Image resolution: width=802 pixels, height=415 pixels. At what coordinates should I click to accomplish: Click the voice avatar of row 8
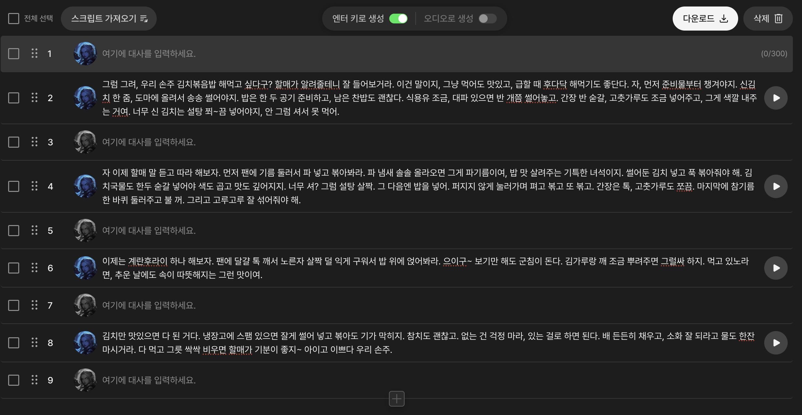click(x=85, y=343)
